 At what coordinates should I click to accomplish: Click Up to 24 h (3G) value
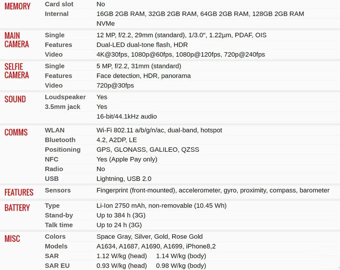point(119,225)
